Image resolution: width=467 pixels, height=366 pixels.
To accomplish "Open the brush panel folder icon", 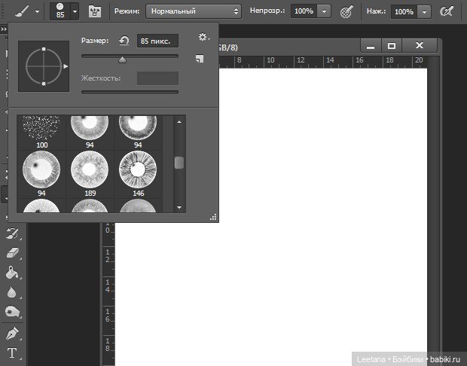I will (x=95, y=11).
